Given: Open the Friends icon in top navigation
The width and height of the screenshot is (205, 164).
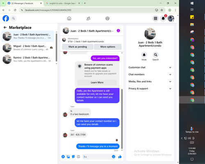Looking at the screenshot, I should pyautogui.click(x=89, y=18).
